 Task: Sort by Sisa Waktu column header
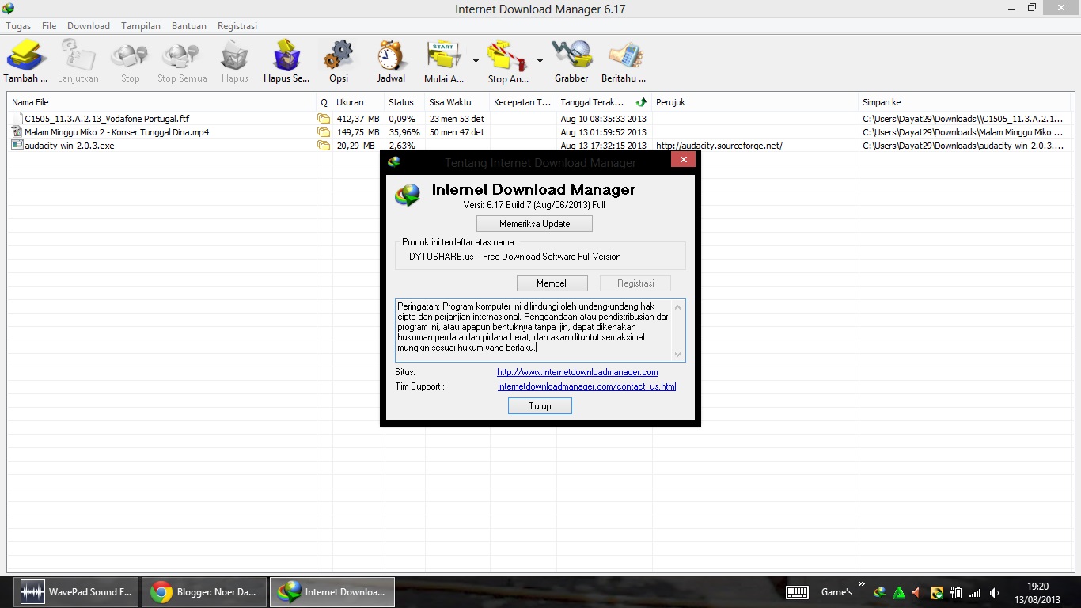pyautogui.click(x=457, y=102)
